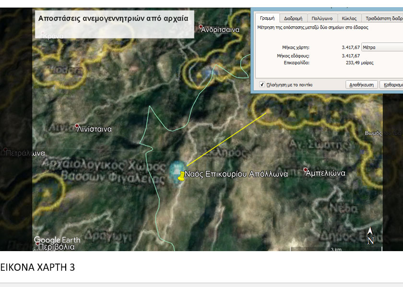The image size is (403, 287).
Task: Uncheck the Πλοήγηση με το ποντίκι checkbox
Action: point(262,85)
